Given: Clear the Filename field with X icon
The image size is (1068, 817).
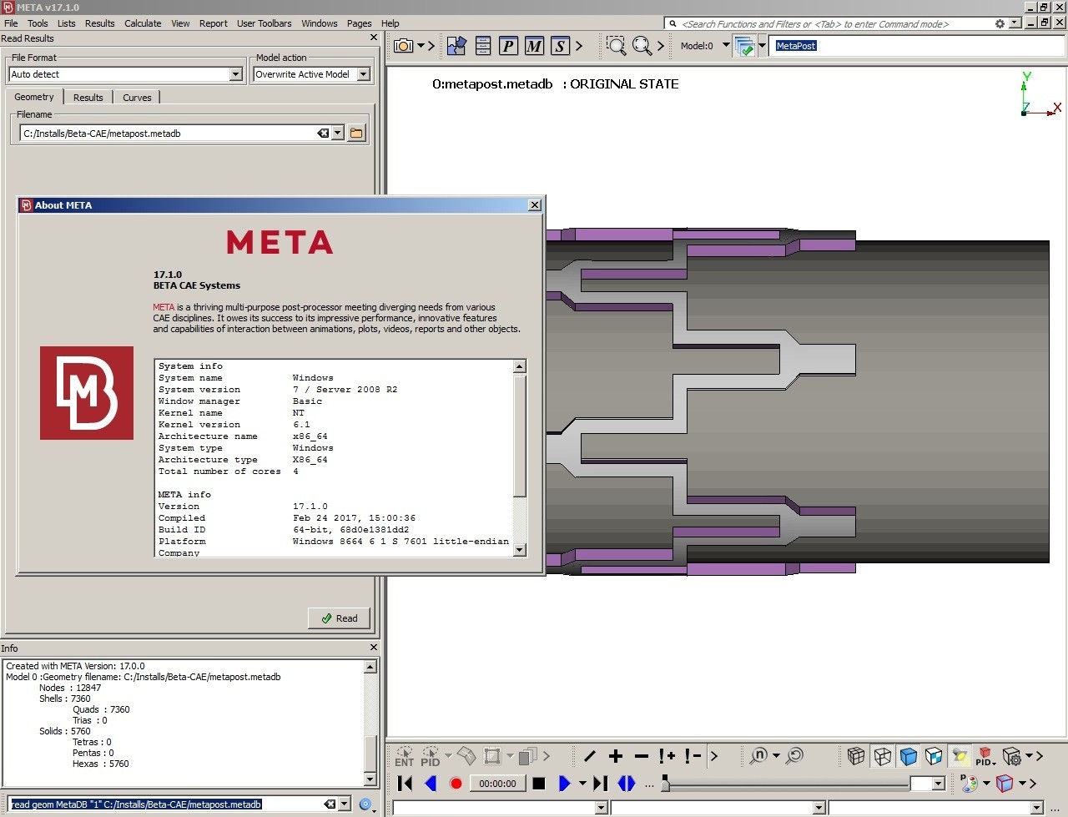Looking at the screenshot, I should (323, 134).
